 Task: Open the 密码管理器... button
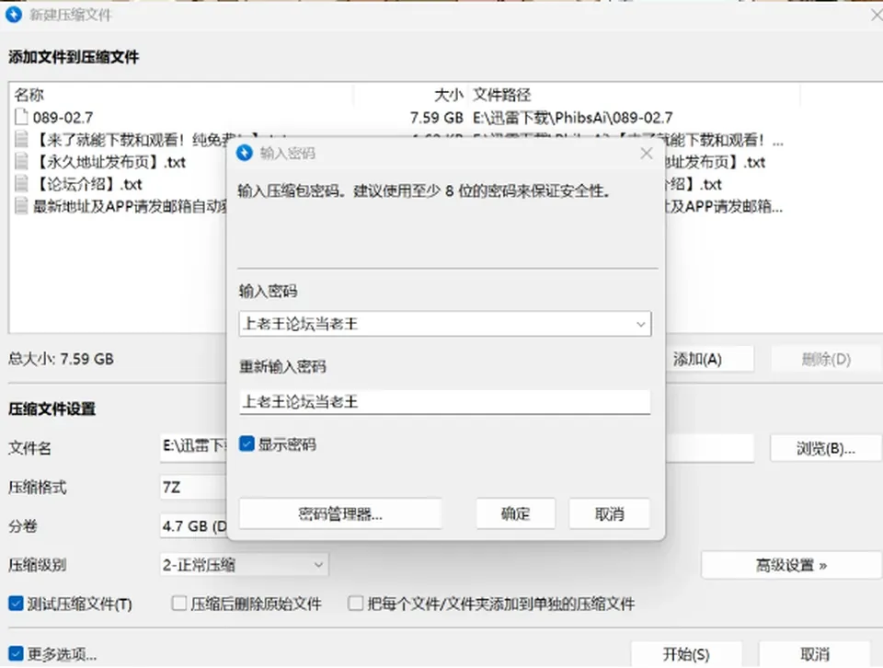point(340,513)
